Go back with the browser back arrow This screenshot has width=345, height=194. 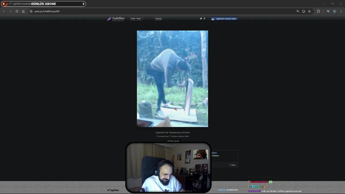click(4, 11)
